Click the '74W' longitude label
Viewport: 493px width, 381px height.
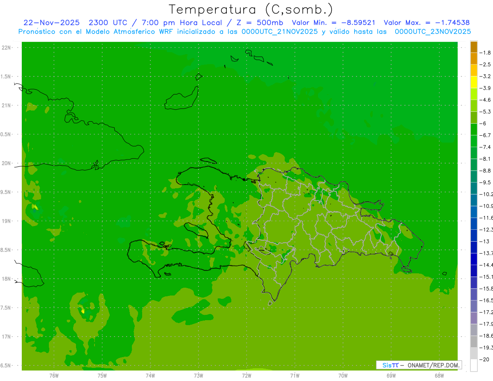150,376
